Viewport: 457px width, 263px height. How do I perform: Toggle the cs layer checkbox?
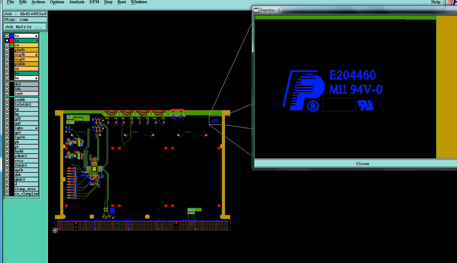coord(7,45)
